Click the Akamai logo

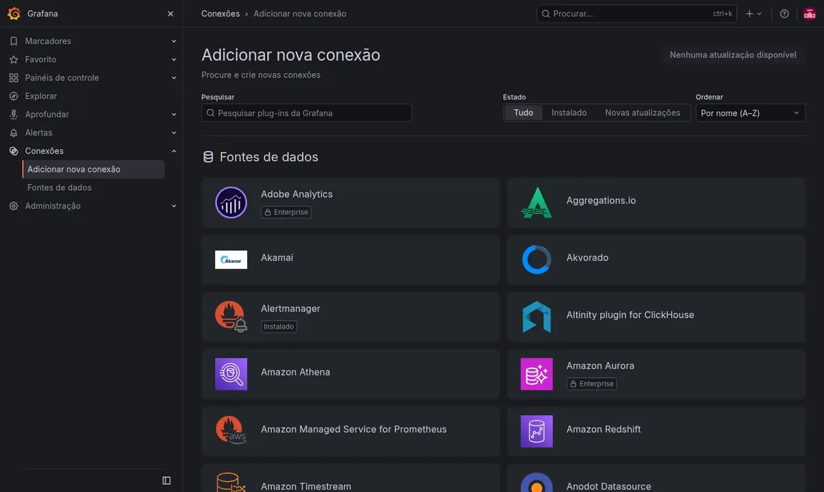tap(231, 259)
